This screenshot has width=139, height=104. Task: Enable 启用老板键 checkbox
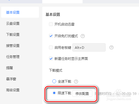(x=51, y=47)
